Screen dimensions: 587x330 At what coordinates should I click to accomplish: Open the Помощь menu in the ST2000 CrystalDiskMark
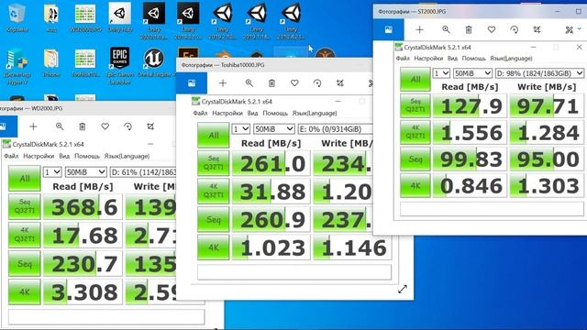(473, 59)
